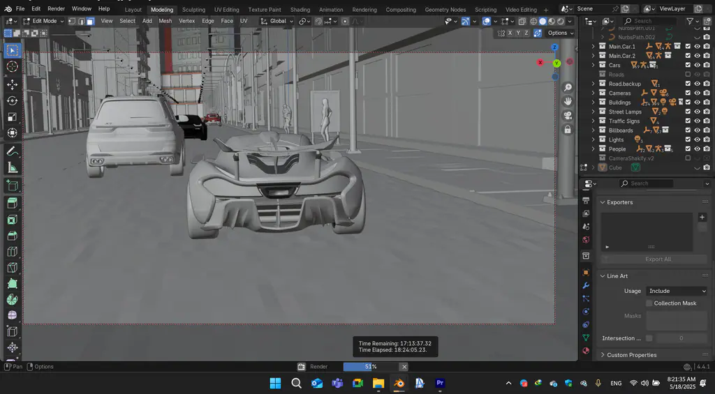Select the Extrude Region tool

[x=13, y=203]
